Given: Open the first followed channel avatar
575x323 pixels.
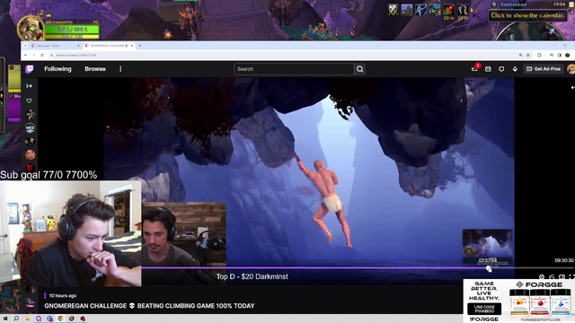Looking at the screenshot, I should [30, 114].
